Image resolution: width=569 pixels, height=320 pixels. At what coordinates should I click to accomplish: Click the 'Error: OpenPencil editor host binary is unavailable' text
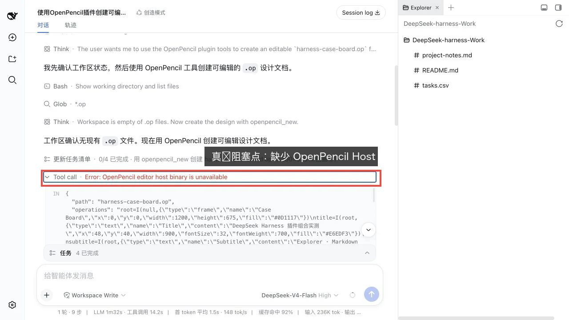point(156,177)
